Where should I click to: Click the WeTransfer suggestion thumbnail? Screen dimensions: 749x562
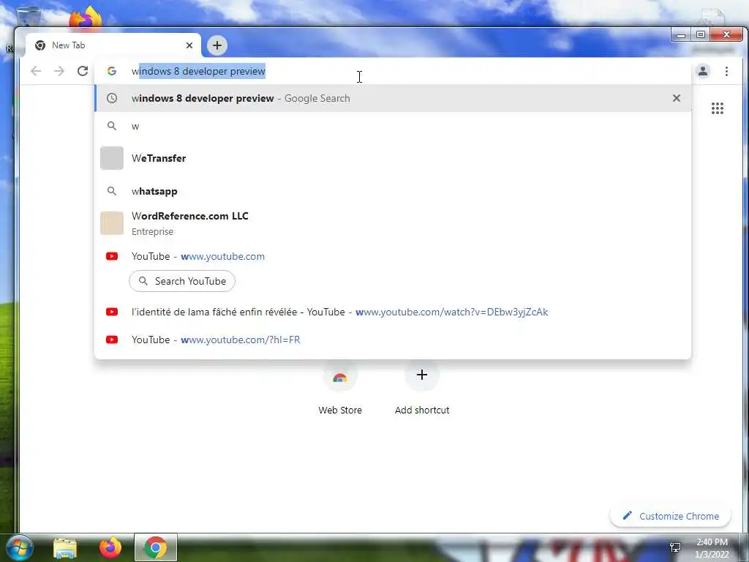pyautogui.click(x=112, y=158)
